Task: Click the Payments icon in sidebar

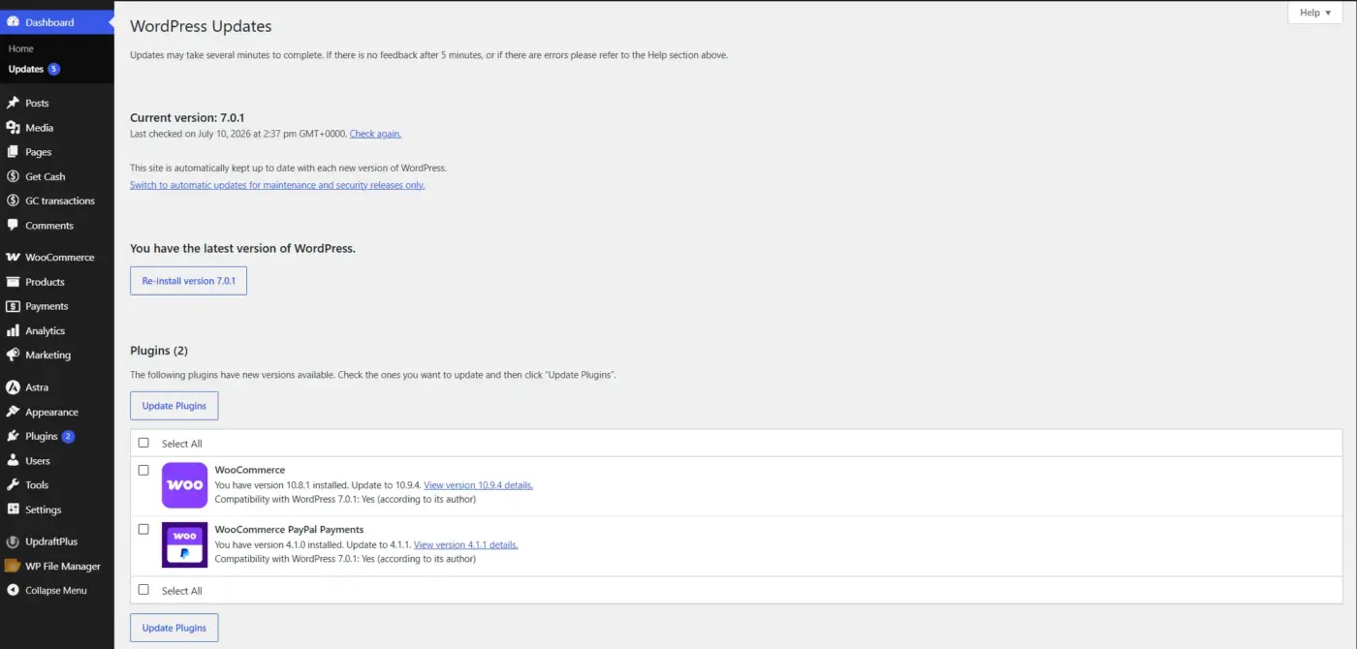Action: [x=13, y=306]
